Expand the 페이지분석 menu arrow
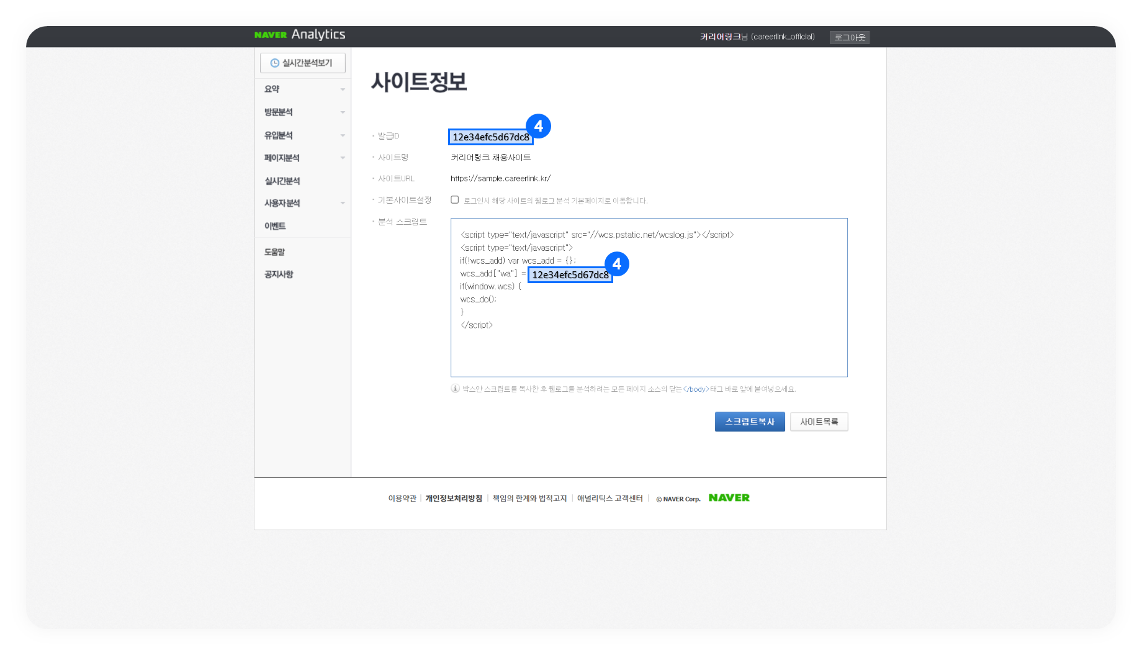Viewport: 1142px width, 655px height. (343, 158)
